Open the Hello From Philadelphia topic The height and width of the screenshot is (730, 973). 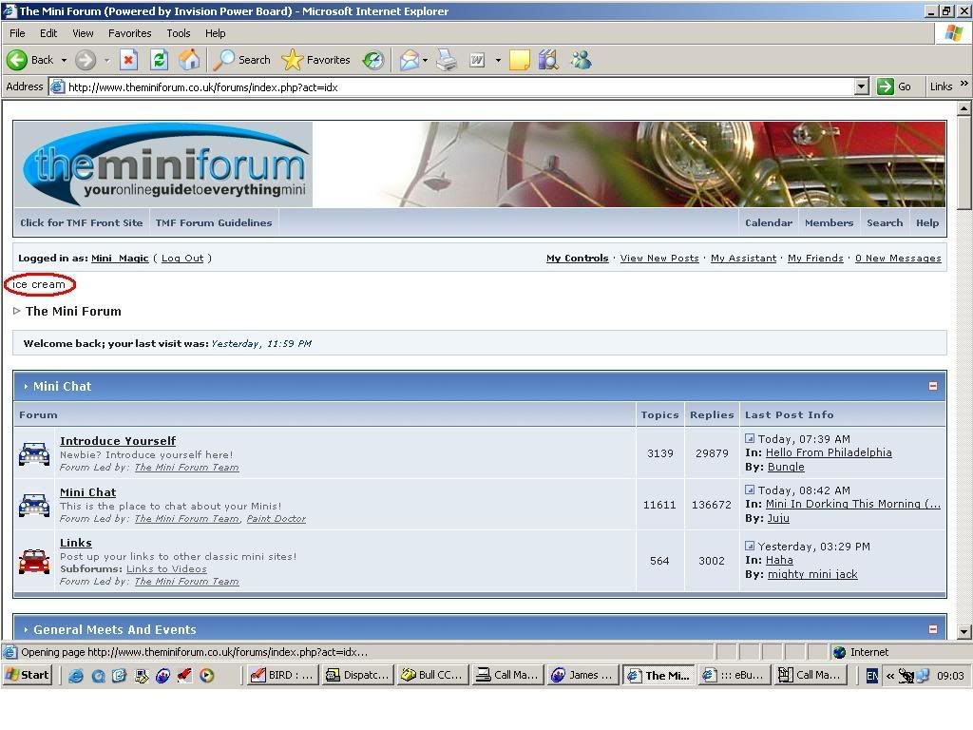coord(829,452)
